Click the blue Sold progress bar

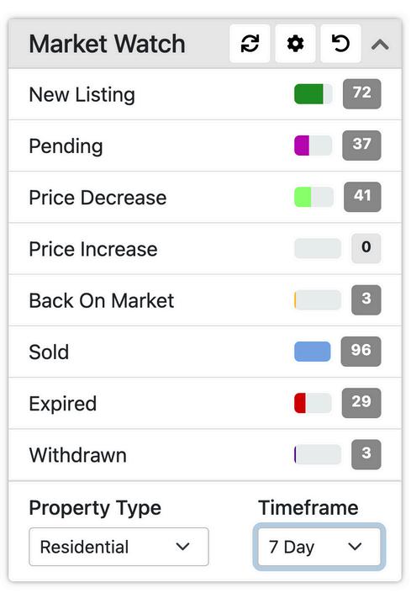(313, 352)
